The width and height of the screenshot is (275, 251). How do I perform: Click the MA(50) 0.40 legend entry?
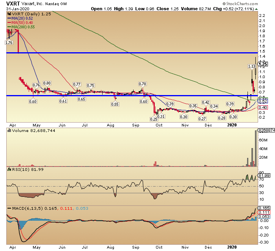click(x=20, y=23)
